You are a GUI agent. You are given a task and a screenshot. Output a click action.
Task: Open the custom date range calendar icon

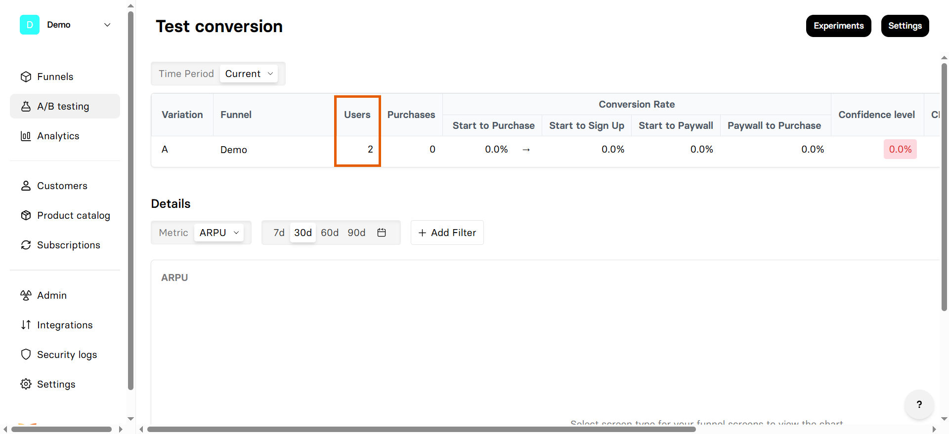pyautogui.click(x=382, y=233)
